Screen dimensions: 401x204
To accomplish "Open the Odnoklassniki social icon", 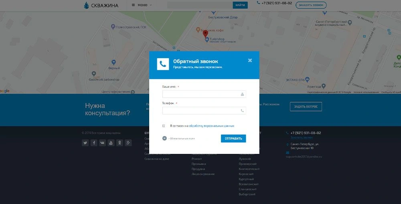I will (119, 143).
